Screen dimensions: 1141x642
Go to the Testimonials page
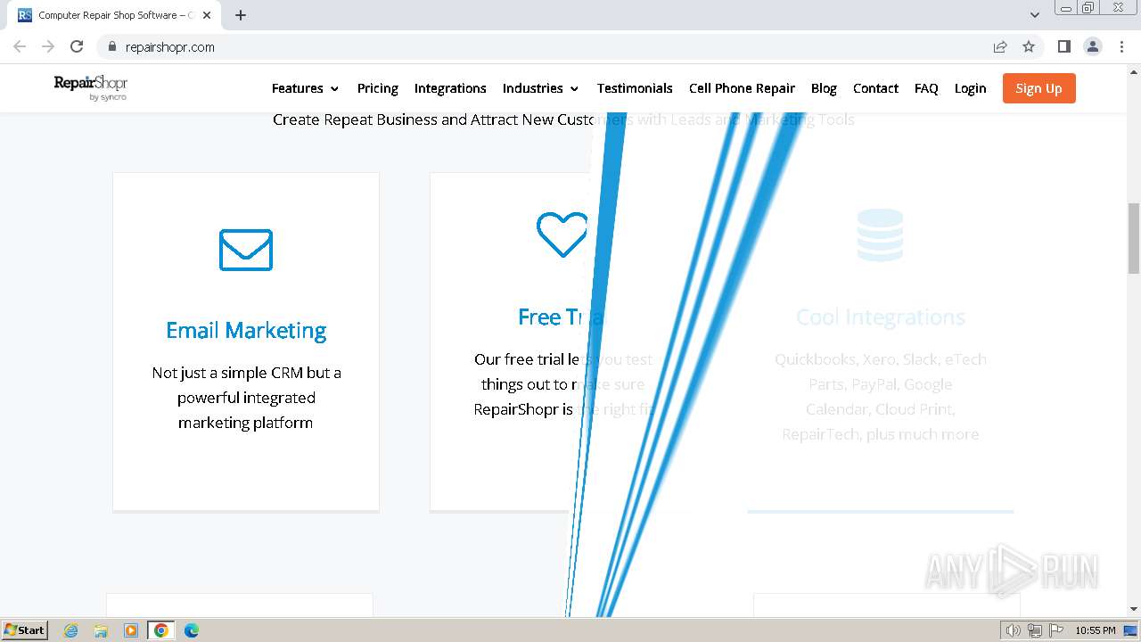coord(635,88)
